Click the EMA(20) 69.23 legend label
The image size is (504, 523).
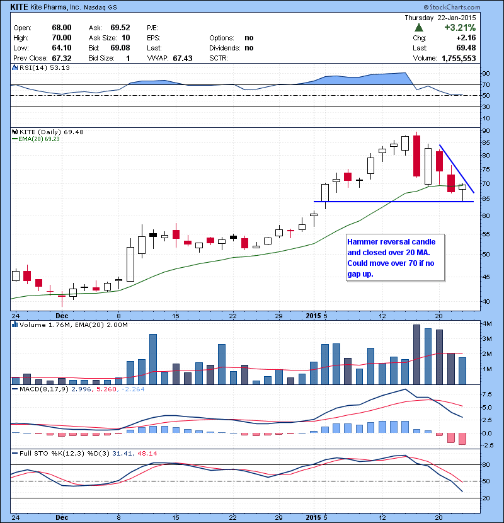point(38,139)
